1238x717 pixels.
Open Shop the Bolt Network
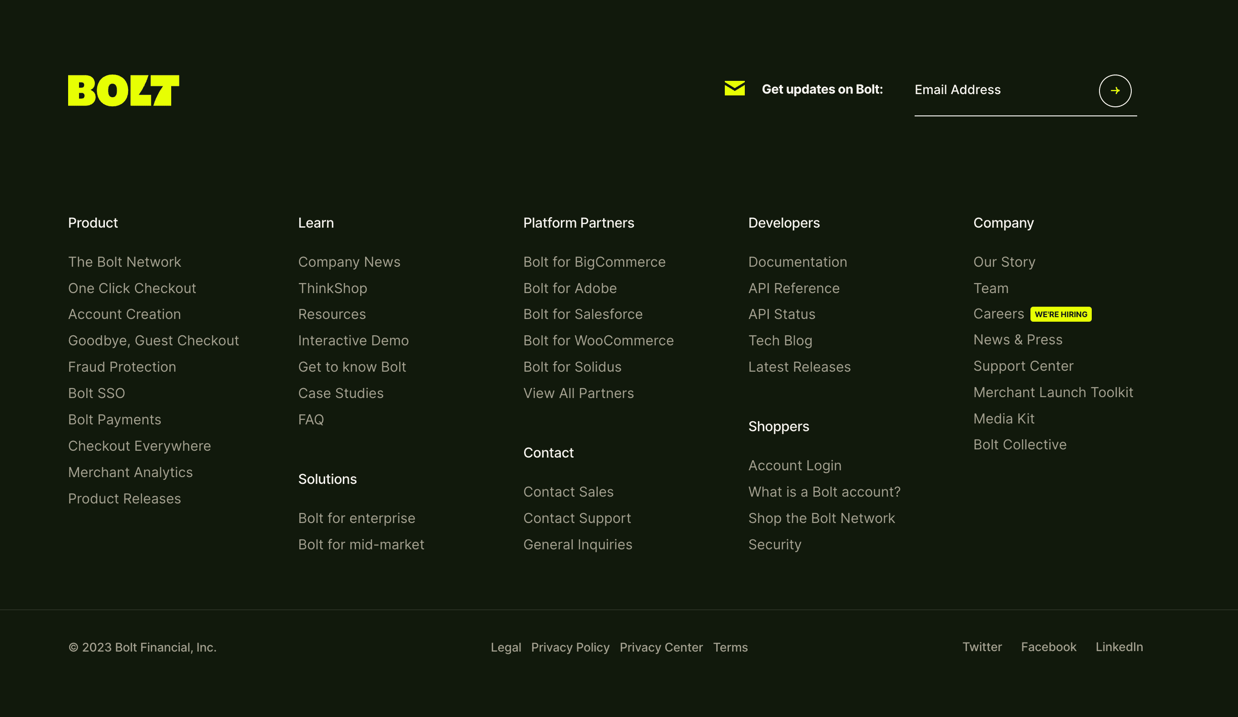point(822,518)
